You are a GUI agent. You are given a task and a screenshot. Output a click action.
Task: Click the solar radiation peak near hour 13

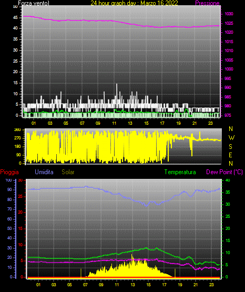[132, 255]
